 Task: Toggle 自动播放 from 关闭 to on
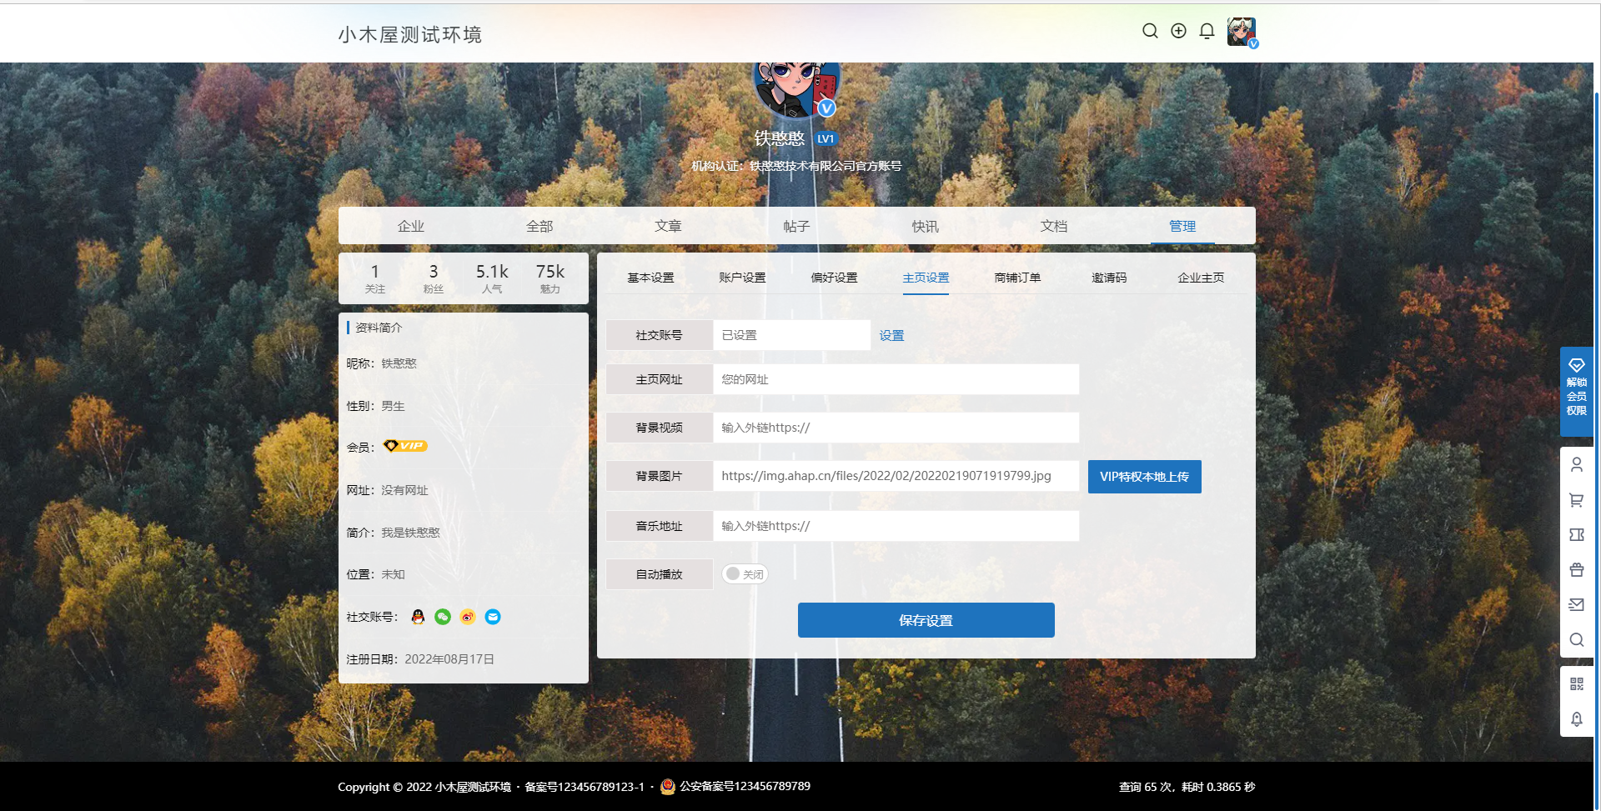[x=745, y=573]
